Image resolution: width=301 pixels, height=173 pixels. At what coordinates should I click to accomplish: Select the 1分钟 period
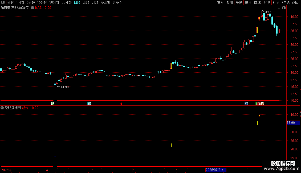(x=20, y=2)
